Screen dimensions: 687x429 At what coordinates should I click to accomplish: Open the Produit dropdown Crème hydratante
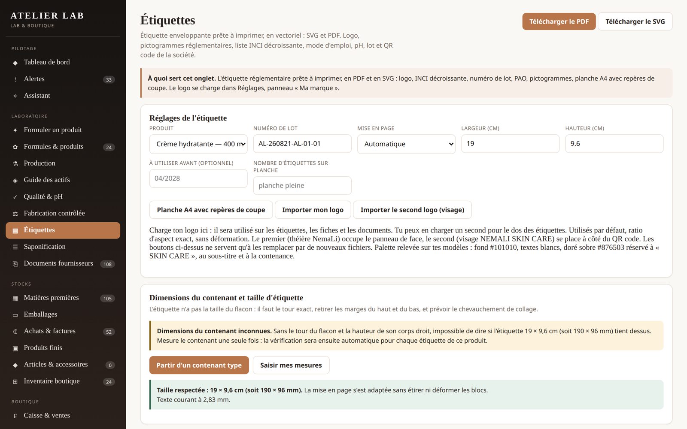pyautogui.click(x=198, y=144)
